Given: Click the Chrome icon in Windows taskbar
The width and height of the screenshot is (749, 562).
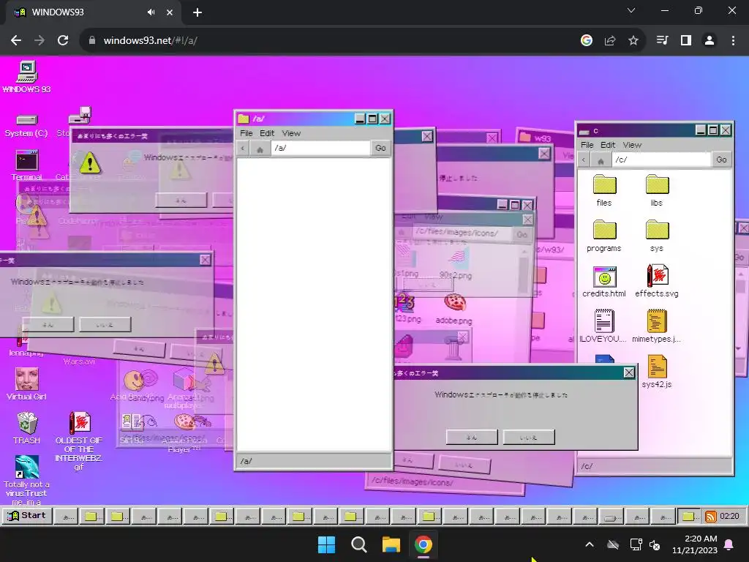Looking at the screenshot, I should point(424,544).
